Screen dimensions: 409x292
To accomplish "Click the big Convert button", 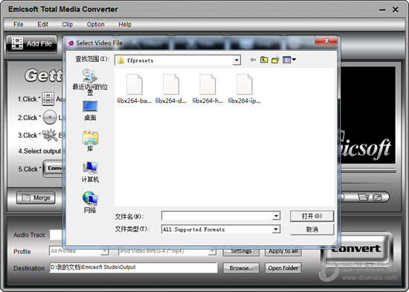I will point(356,249).
